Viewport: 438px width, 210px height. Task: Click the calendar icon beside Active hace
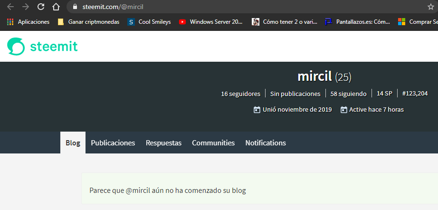click(344, 110)
